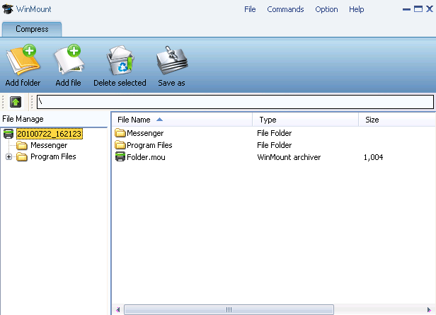Click the 1,004 size value
Image resolution: width=436 pixels, height=315 pixels.
click(374, 157)
